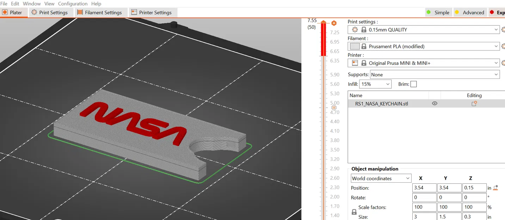Open the Printer preset dropdown arrow

496,63
